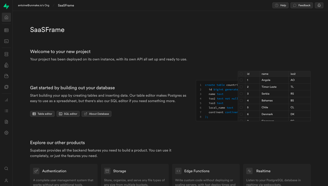Click the 'Chile' table cell

click(274, 107)
